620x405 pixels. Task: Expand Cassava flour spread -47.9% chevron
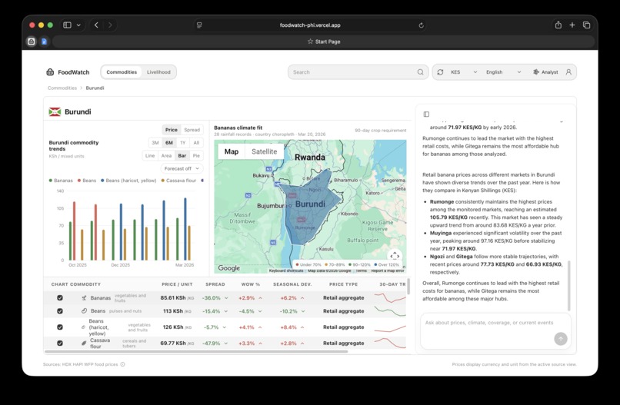226,344
